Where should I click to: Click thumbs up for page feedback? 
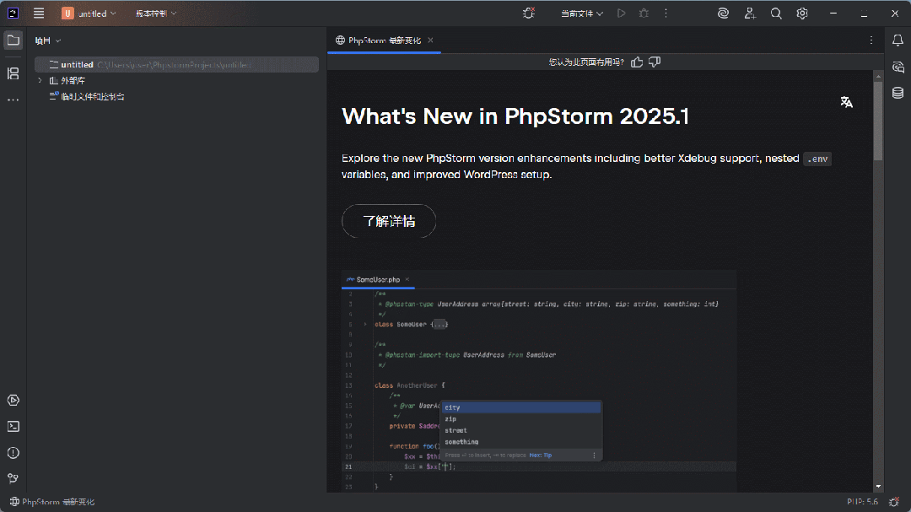(637, 62)
